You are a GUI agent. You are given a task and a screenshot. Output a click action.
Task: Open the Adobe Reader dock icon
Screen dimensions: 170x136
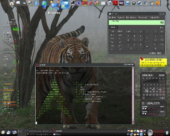[115, 3]
